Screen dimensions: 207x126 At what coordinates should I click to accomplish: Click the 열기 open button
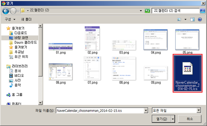click(x=162, y=119)
